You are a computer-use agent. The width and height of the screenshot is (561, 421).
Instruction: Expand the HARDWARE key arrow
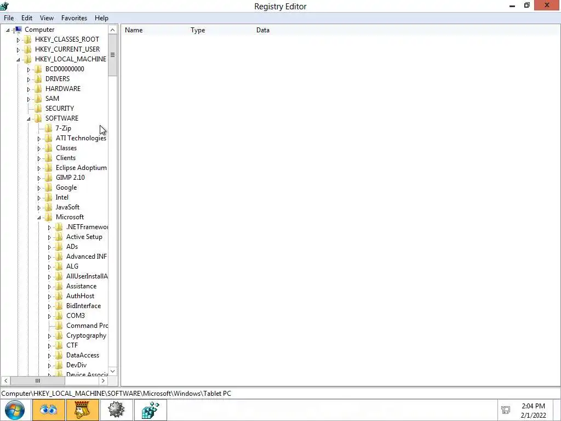click(x=28, y=89)
